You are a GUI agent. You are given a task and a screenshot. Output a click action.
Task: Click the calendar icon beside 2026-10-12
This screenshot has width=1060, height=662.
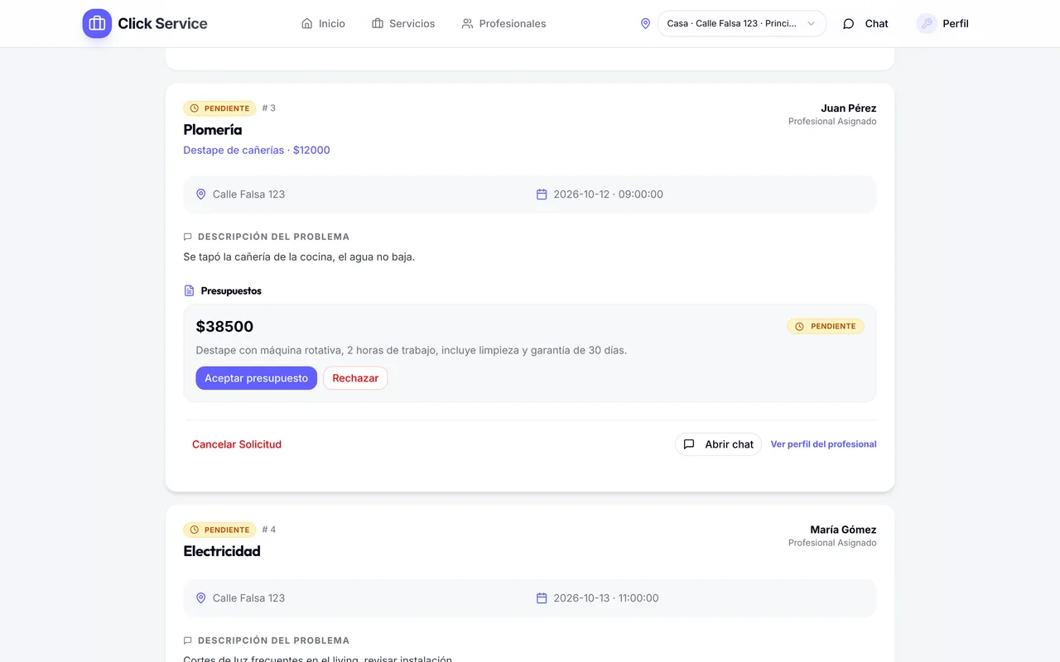(x=542, y=194)
